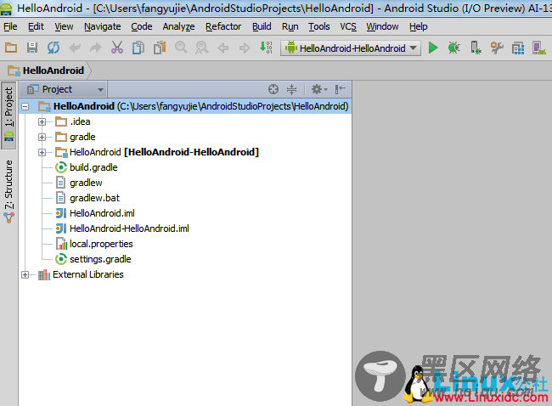Open the Window menu
Viewport: 552px width, 406px height.
pos(382,27)
